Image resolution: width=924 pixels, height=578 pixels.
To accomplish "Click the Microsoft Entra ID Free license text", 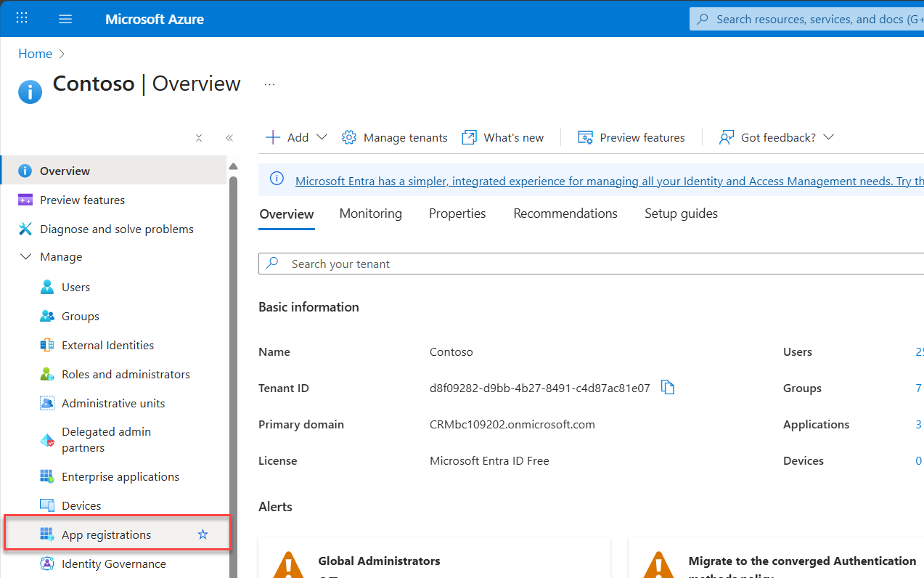I will pyautogui.click(x=489, y=461).
